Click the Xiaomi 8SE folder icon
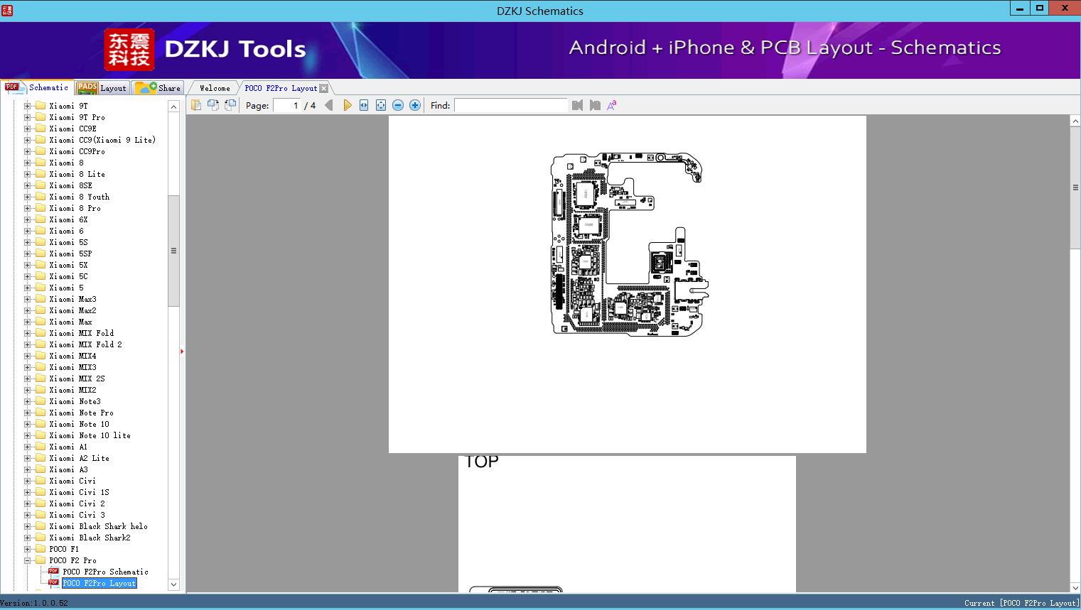The width and height of the screenshot is (1081, 610). coord(41,185)
